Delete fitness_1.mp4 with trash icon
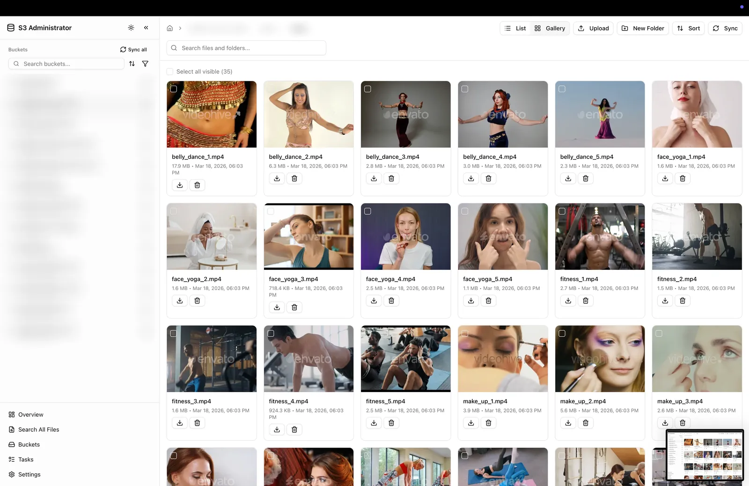 pyautogui.click(x=586, y=301)
